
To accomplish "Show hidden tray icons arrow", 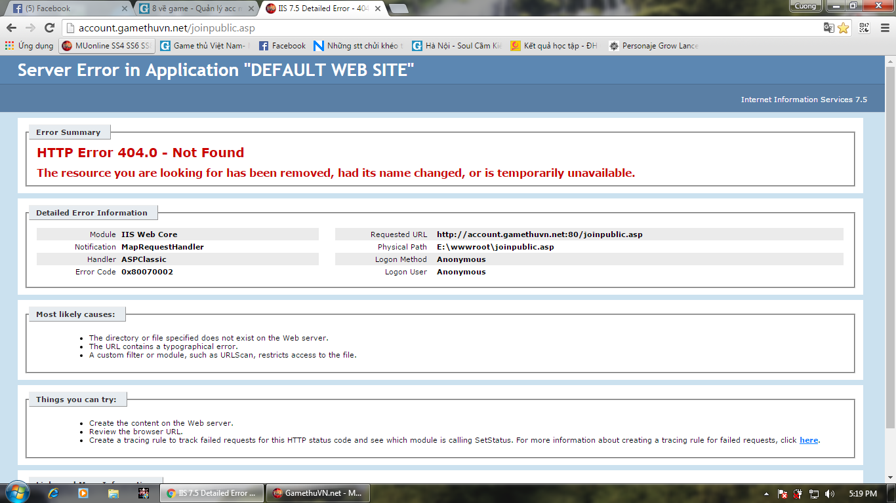I will coord(767,494).
